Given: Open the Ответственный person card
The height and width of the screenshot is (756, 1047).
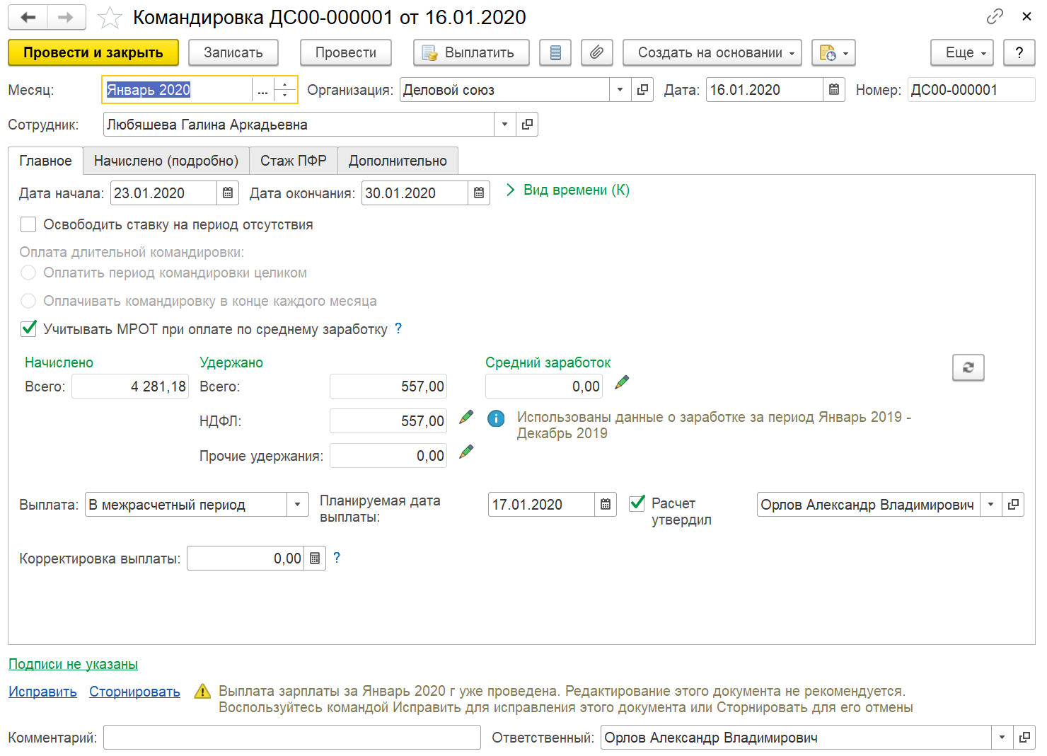Looking at the screenshot, I should 1024,738.
